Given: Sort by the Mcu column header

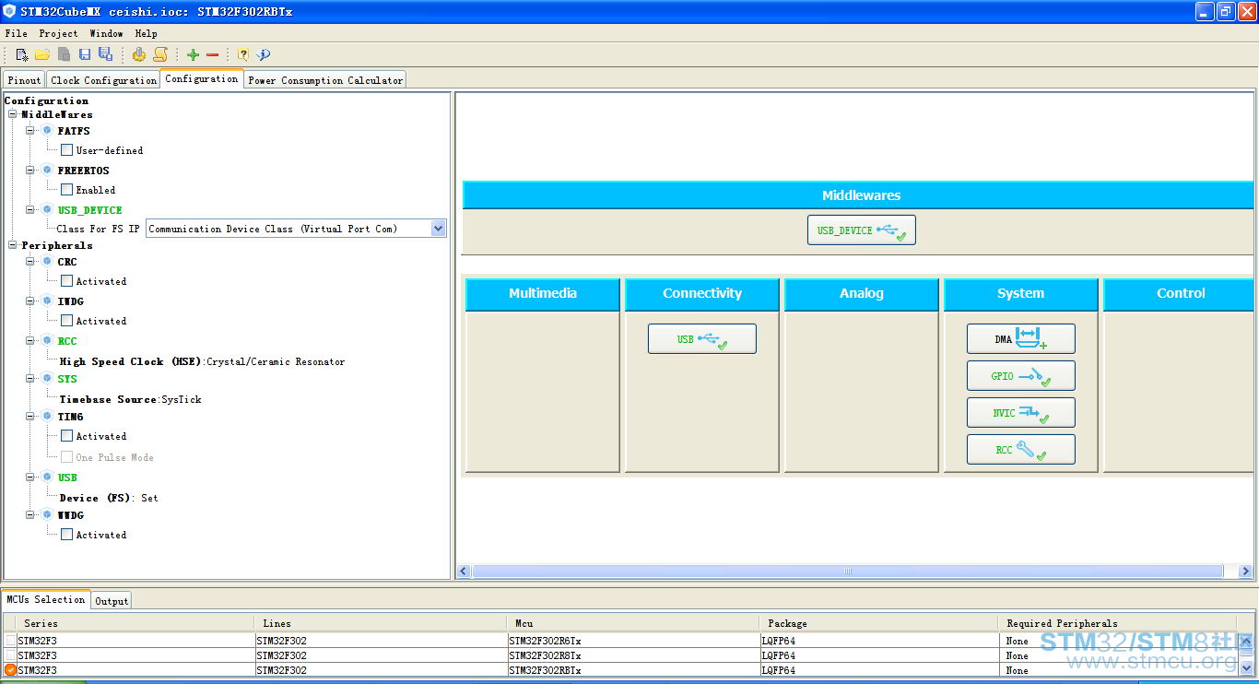Looking at the screenshot, I should pyautogui.click(x=632, y=623).
